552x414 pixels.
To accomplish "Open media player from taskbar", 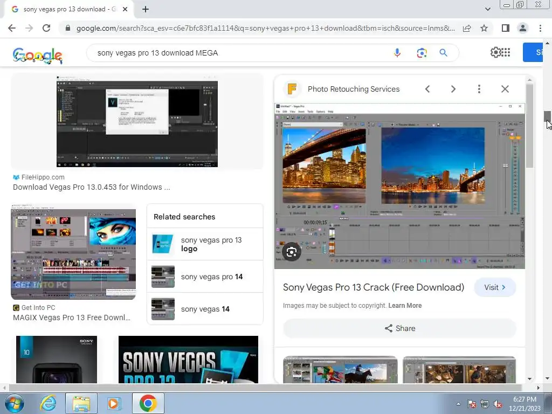I will coord(114,403).
